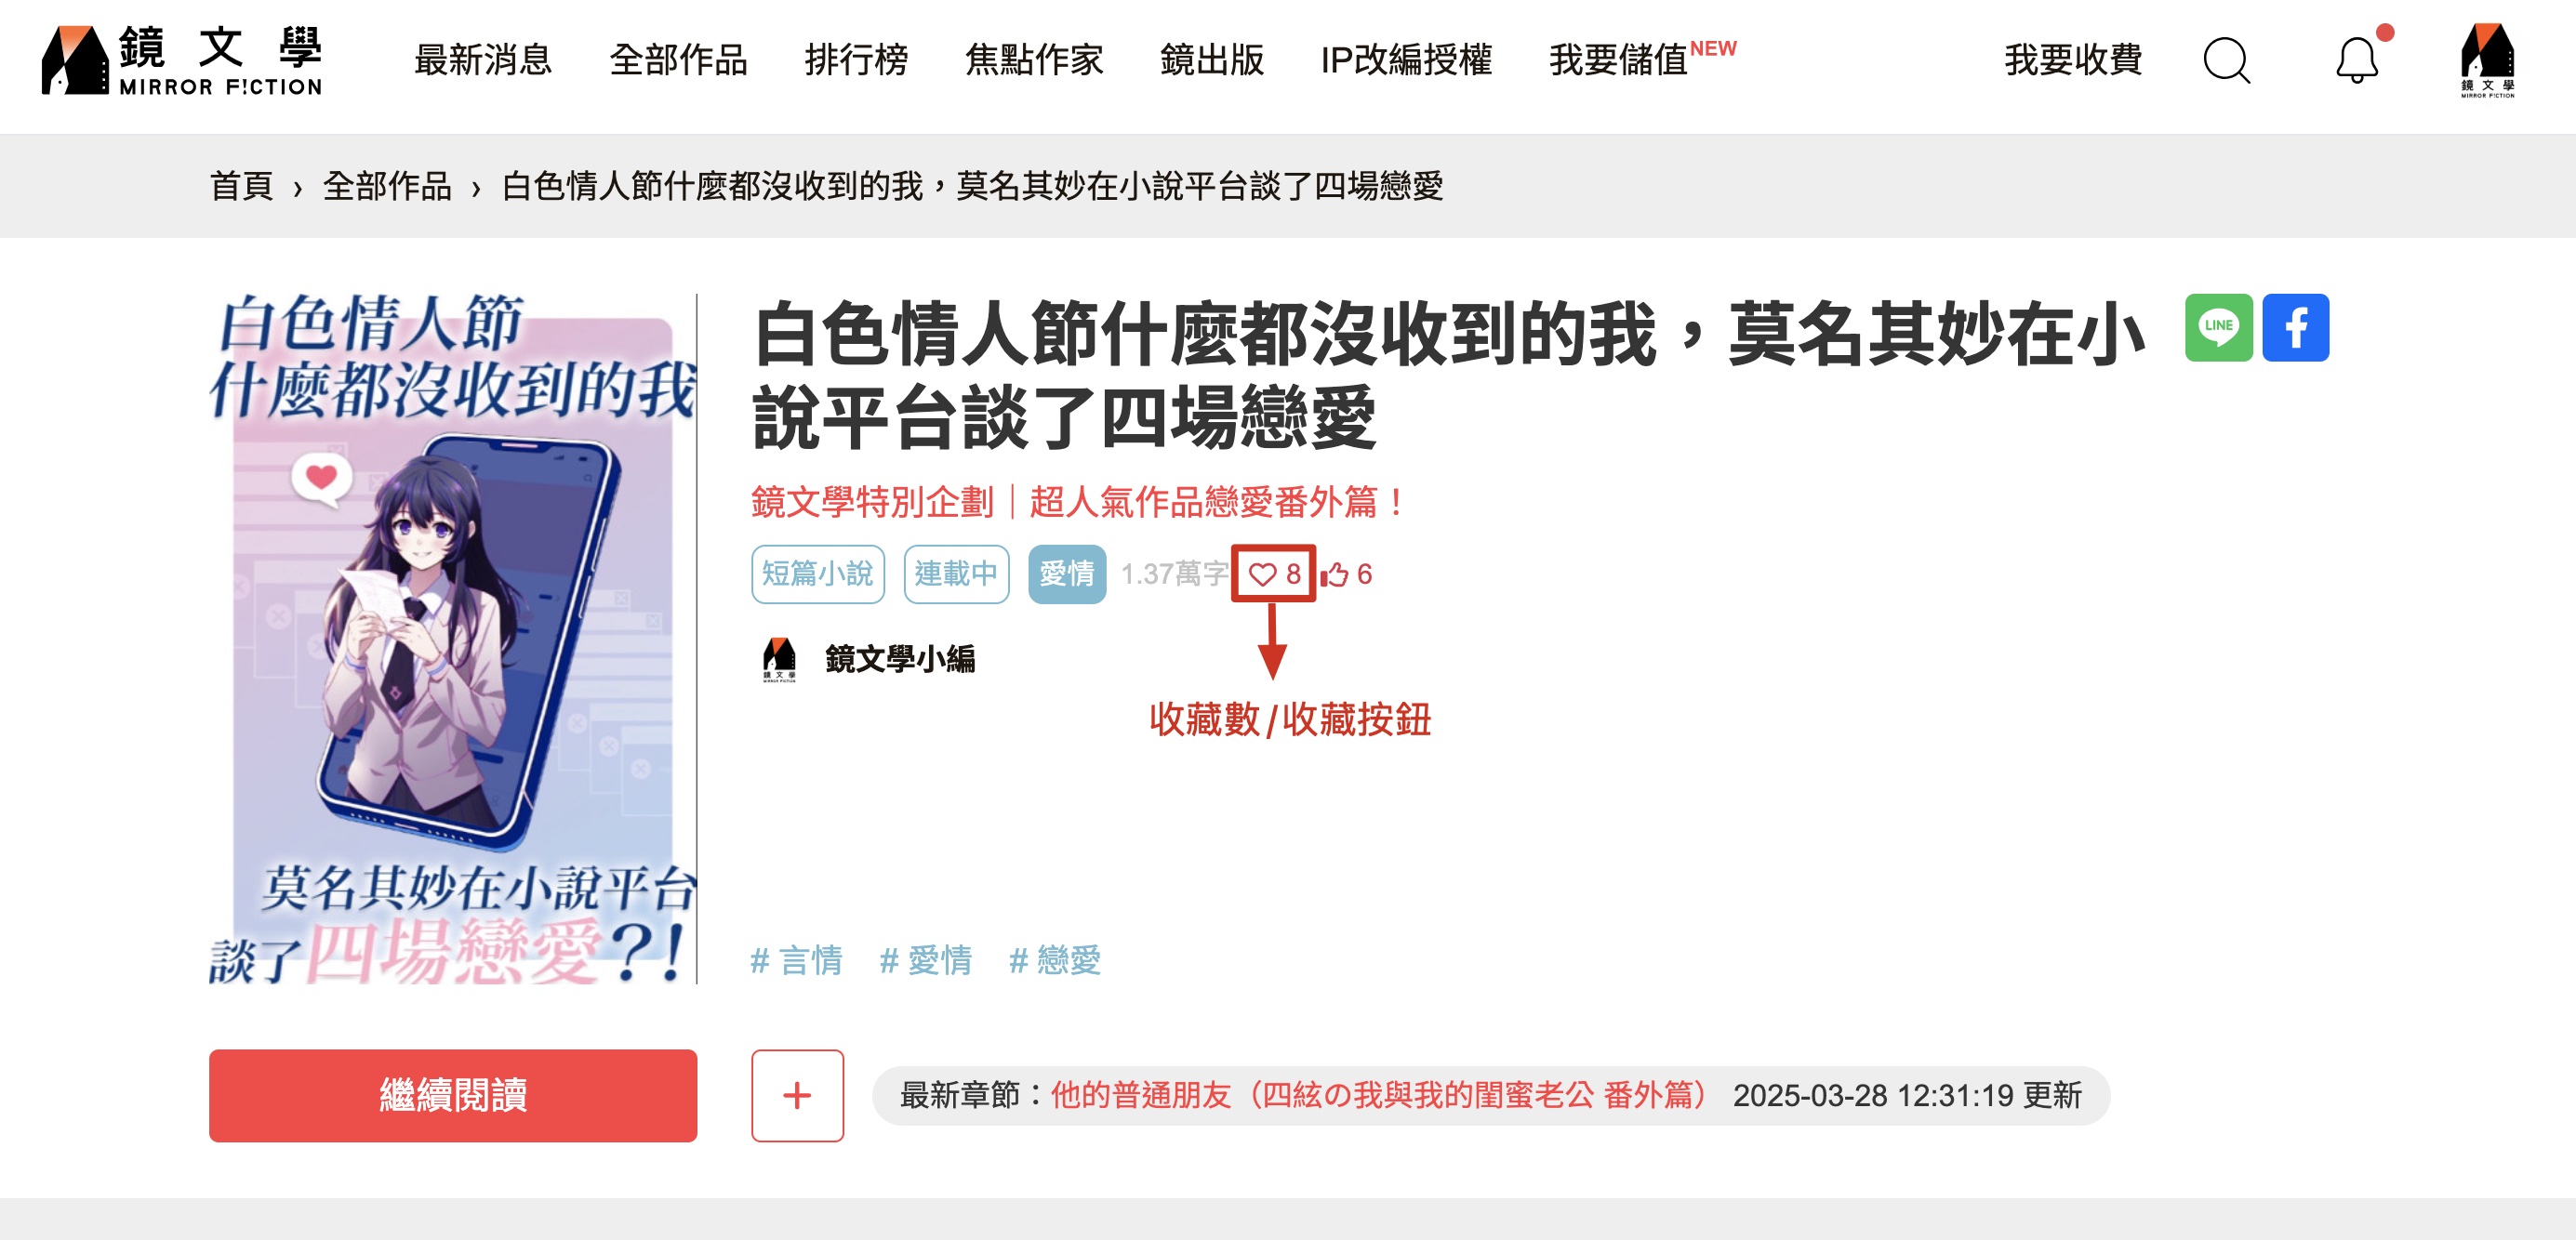
Task: Click the plus add button
Action: click(797, 1095)
